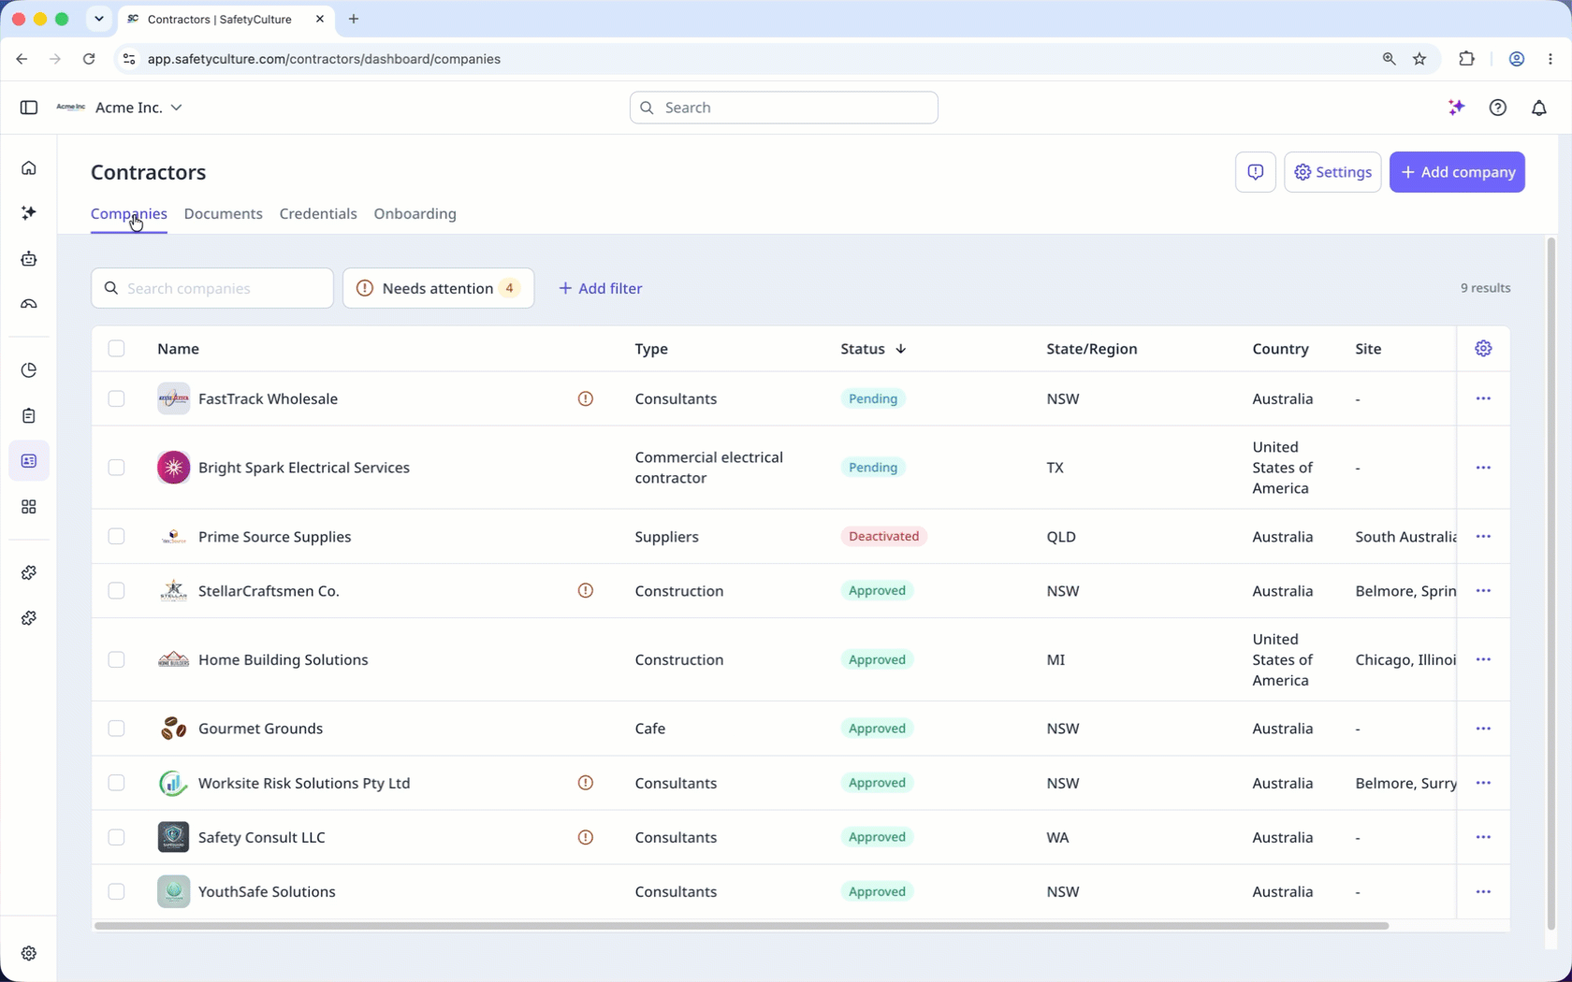Viewport: 1572px width, 982px height.
Task: Open the Home icon in sidebar
Action: click(29, 168)
